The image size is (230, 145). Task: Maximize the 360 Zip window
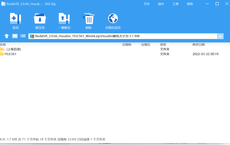tap(217, 4)
